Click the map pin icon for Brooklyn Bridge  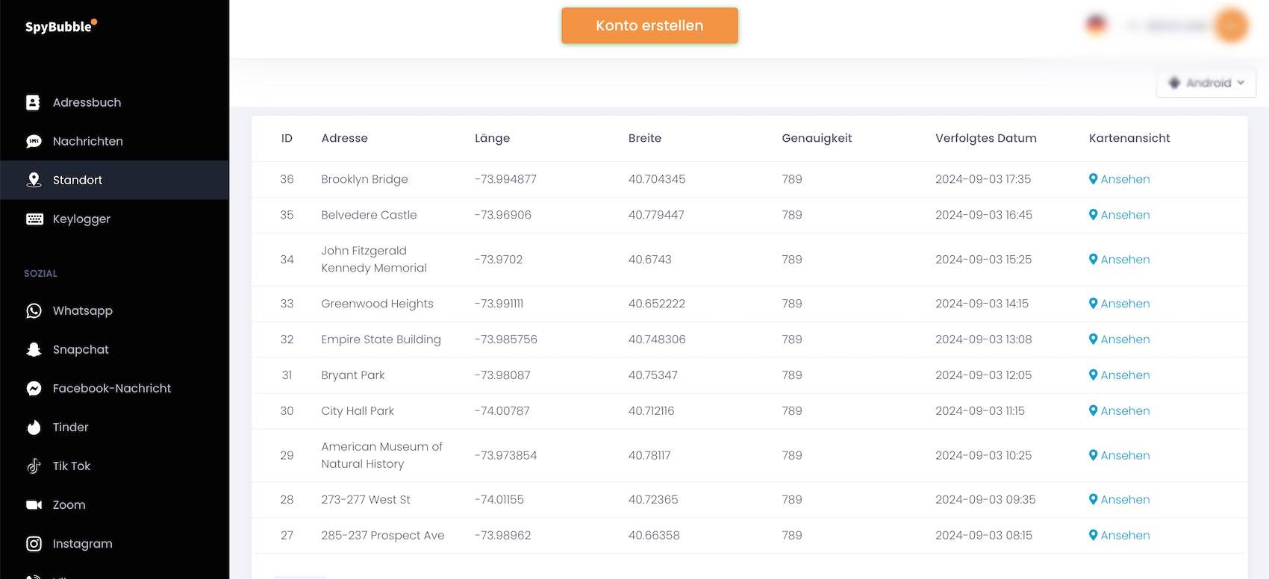click(1093, 179)
